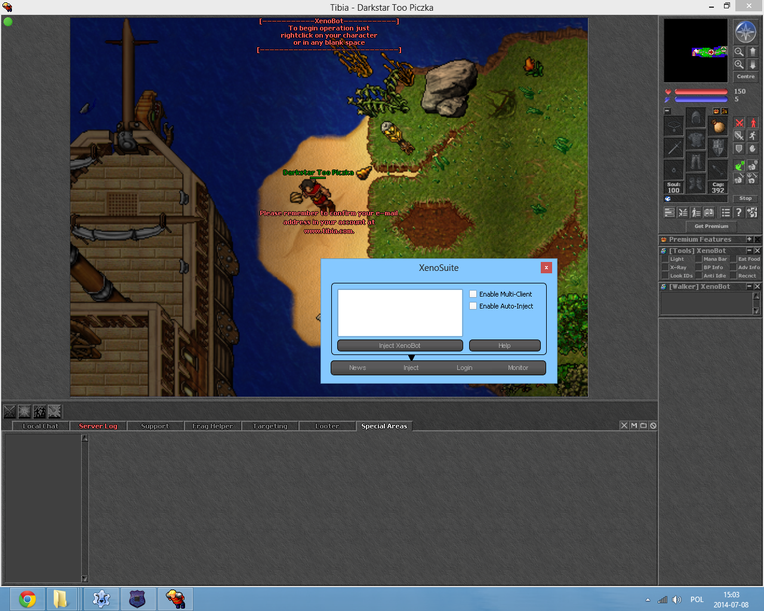Open the help question mark icon
Screen dimensions: 764x611
tap(739, 212)
